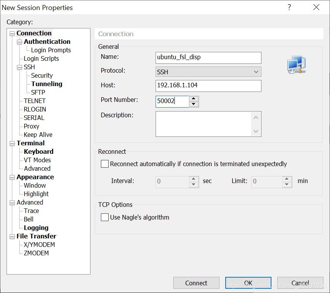Screen dimensions: 330x293
Task: Click the Cancel button
Action: (x=300, y=283)
